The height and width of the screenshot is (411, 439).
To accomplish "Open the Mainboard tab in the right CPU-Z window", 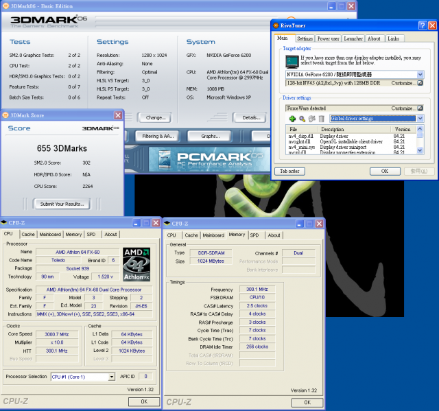I will pyautogui.click(x=213, y=235).
